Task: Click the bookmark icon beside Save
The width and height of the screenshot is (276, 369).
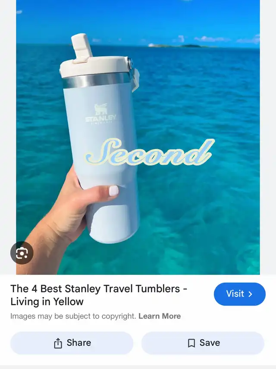Action: [x=191, y=343]
